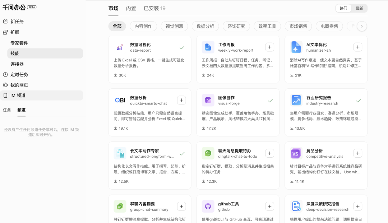This screenshot has height=223, width=388.
Task: Filter skills by 咨询研究
Action: 236,26
